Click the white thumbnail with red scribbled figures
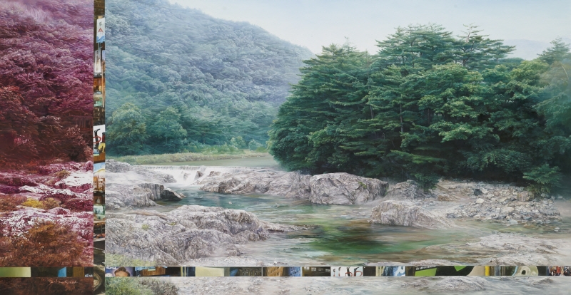 point(348,271)
